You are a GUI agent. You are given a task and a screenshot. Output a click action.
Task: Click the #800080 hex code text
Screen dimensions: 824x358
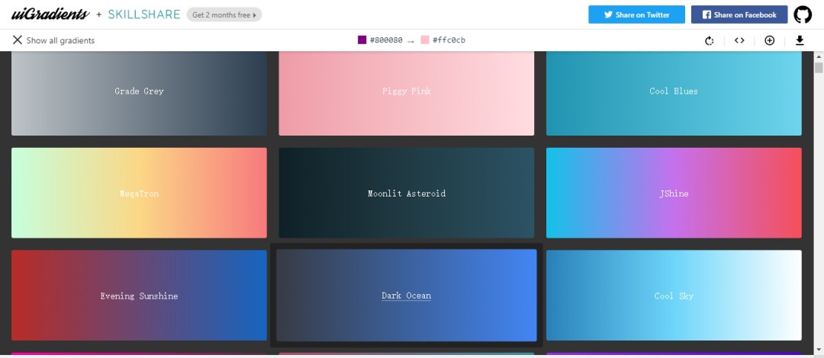click(386, 40)
